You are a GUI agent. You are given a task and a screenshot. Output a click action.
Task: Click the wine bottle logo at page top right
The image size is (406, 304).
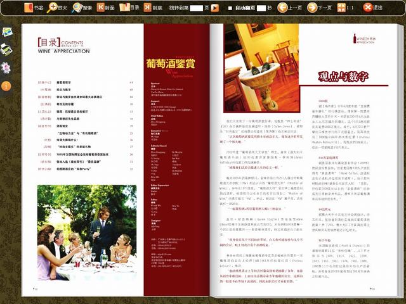[x=364, y=39]
